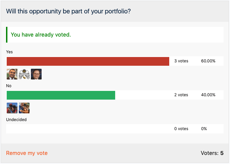Click the second No voter avatar

(24, 108)
